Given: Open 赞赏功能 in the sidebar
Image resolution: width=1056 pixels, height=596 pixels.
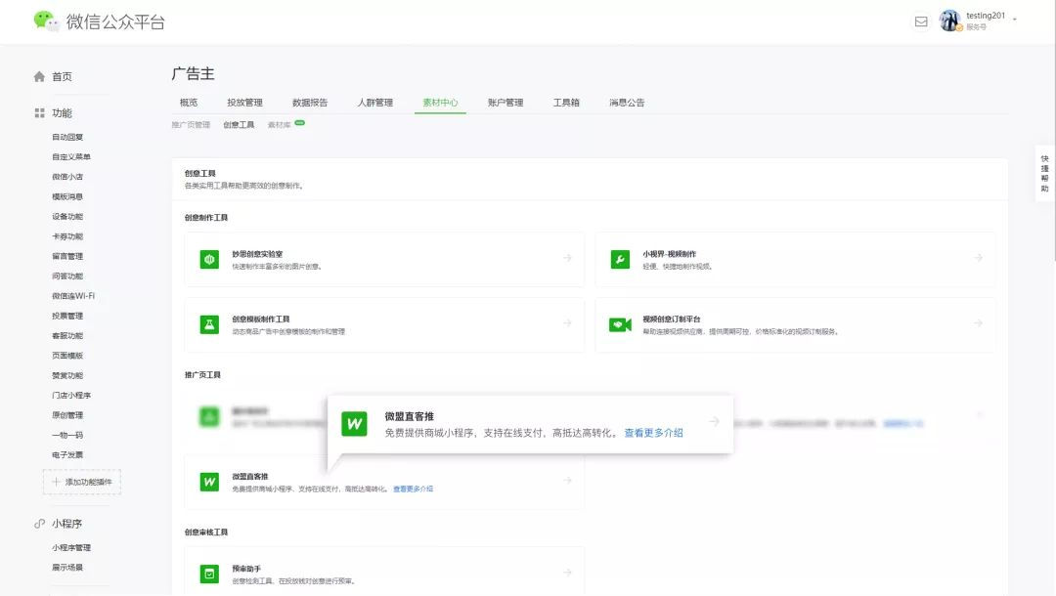Looking at the screenshot, I should pyautogui.click(x=67, y=375).
